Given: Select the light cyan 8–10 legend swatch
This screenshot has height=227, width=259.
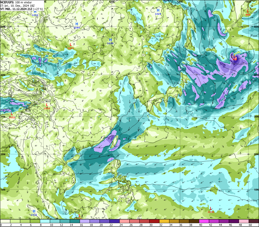Looking at the screenshot, I should pos(45,221).
